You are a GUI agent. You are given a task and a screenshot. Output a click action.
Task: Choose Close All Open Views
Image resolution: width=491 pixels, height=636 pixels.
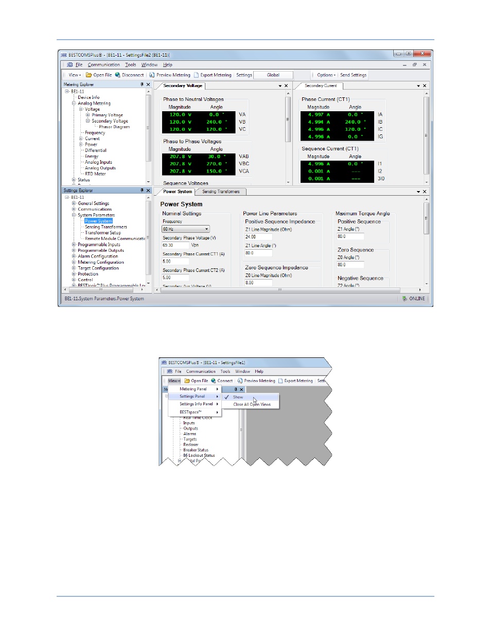tap(252, 405)
